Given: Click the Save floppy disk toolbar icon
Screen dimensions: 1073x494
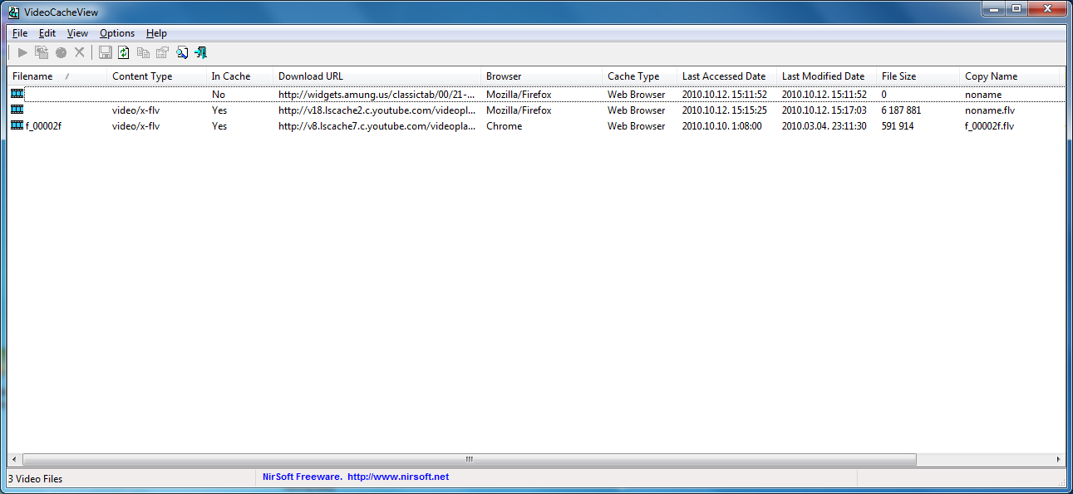Looking at the screenshot, I should 106,53.
